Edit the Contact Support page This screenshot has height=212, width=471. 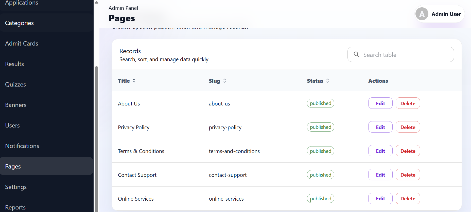(x=380, y=175)
